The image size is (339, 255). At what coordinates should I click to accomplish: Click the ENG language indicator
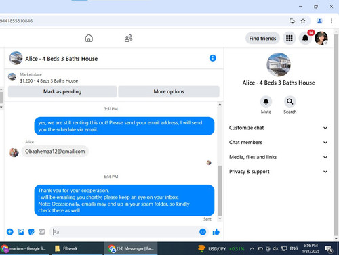pos(294,248)
